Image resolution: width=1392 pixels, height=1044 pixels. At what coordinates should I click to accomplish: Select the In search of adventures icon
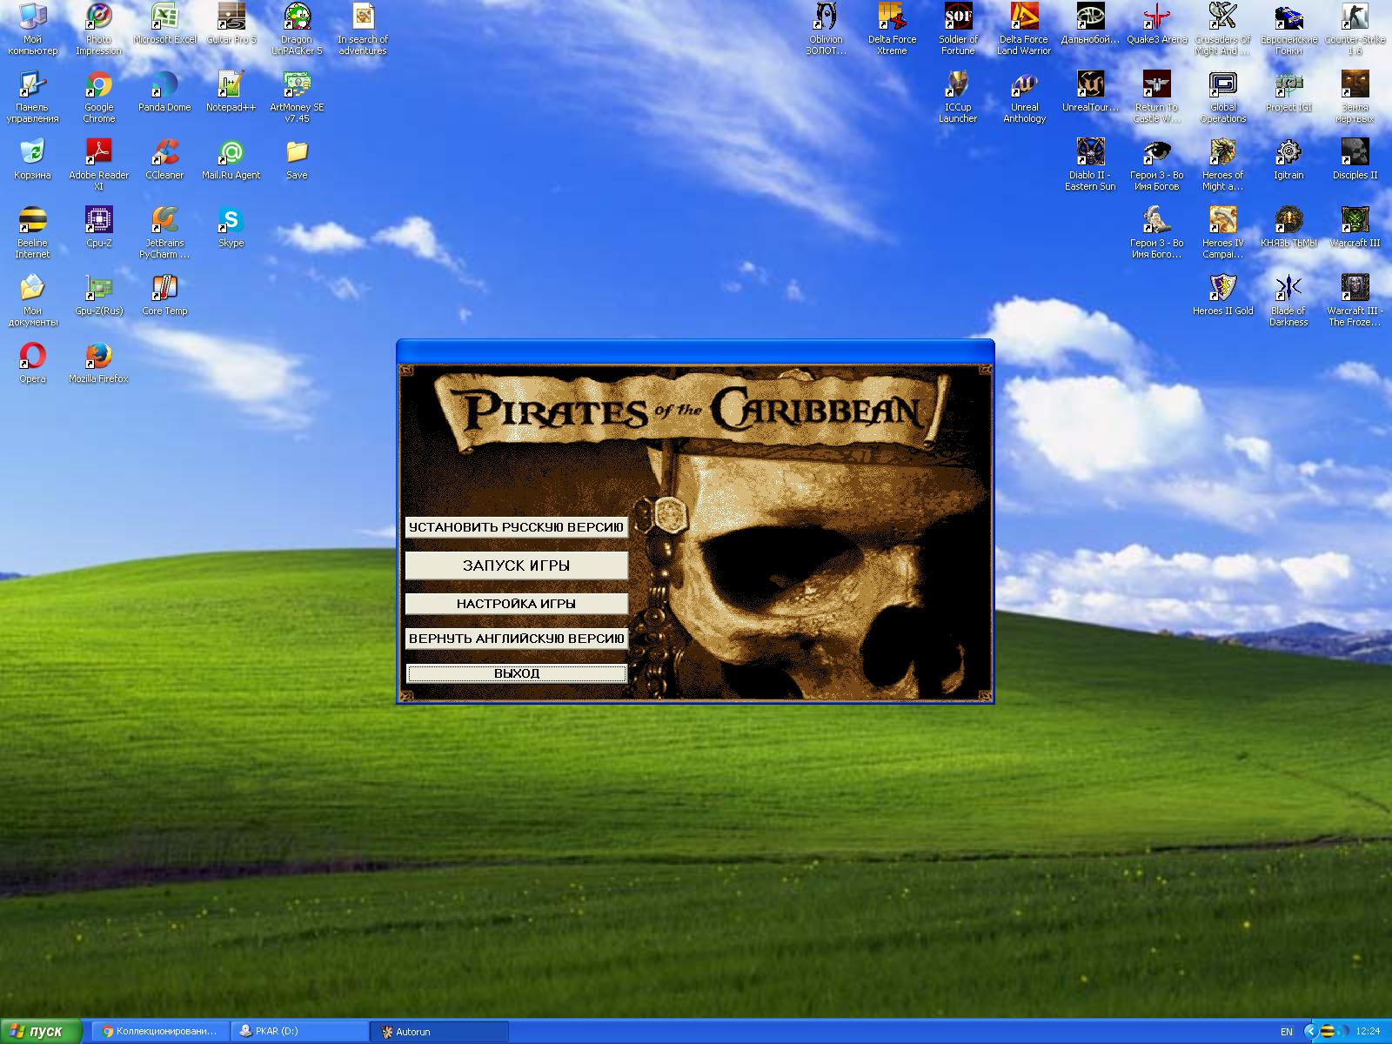[363, 30]
